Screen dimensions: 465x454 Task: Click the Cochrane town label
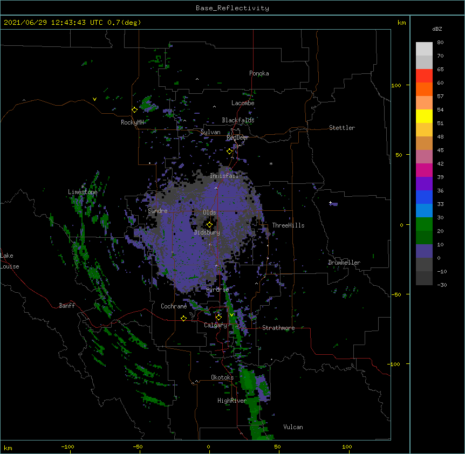tap(174, 306)
